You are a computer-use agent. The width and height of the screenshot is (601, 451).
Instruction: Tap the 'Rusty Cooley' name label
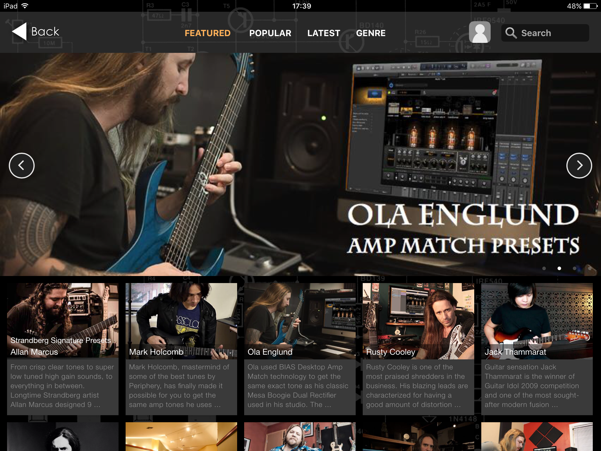[x=391, y=352]
